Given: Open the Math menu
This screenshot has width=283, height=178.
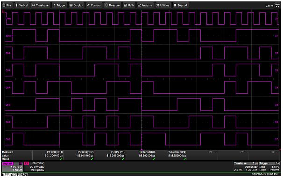Looking at the screenshot, I should (129, 5).
